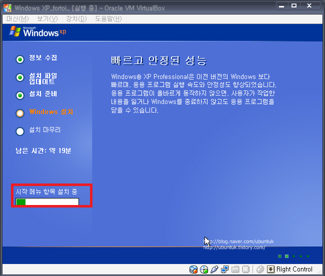Screen dimensions: 325x276
Task: Click the virtualization chip status icon
Action: tap(246, 269)
